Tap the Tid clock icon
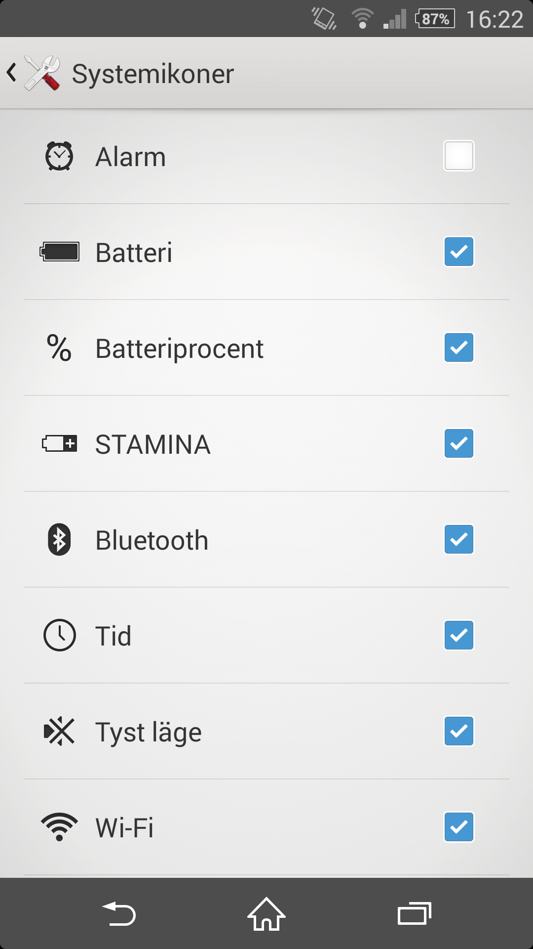The image size is (533, 949). tap(60, 635)
